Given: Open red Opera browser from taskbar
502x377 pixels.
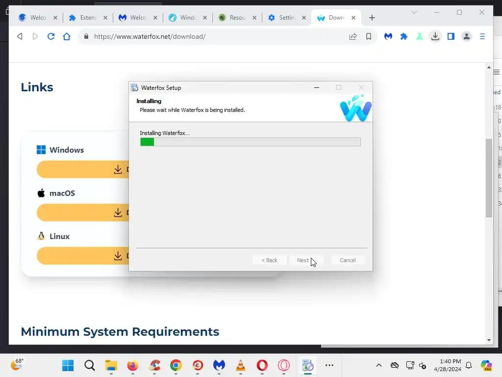Looking at the screenshot, I should pos(262,365).
